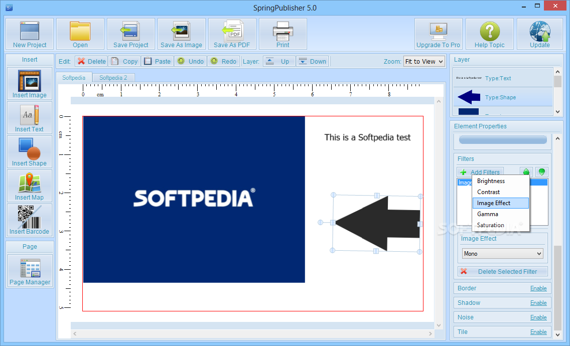Click Add Filters button
Viewport: 570px width, 346px height.
tap(480, 172)
